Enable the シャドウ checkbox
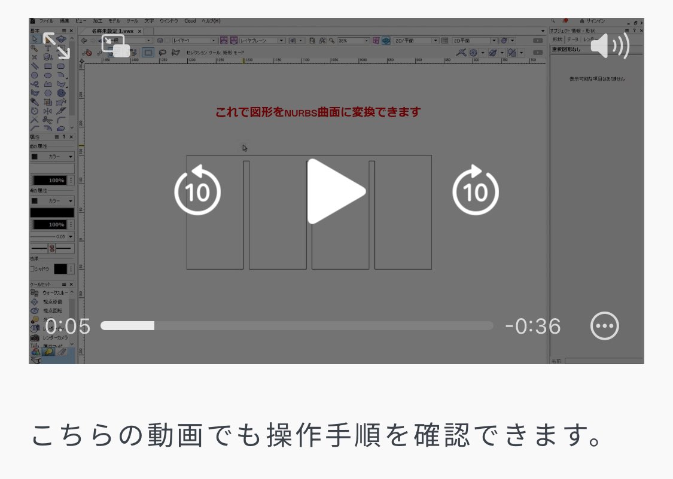The image size is (673, 479). click(x=32, y=269)
